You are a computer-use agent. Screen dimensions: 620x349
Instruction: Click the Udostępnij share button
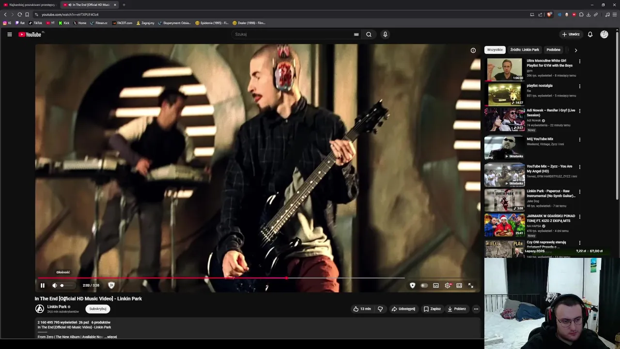[403, 309]
